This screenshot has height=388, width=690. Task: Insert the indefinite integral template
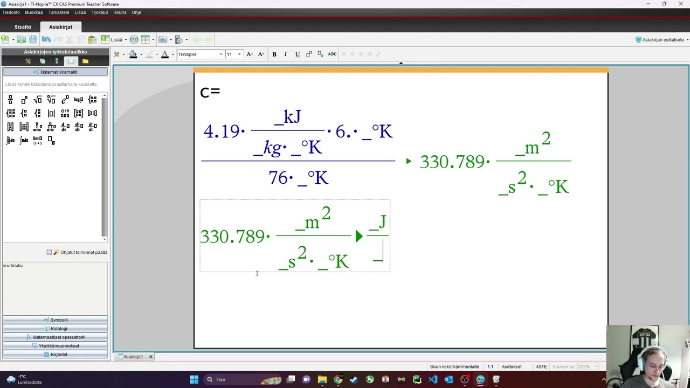coord(24,140)
